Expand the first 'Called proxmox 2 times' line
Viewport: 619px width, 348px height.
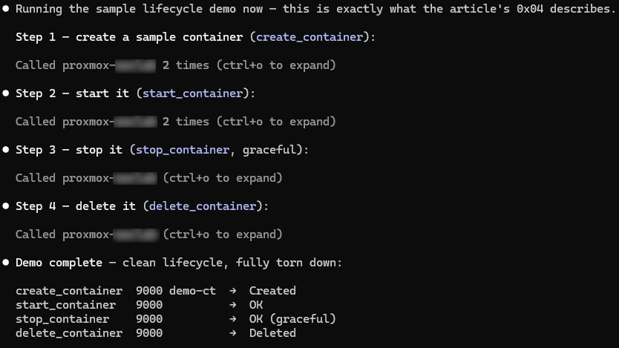[x=176, y=65]
